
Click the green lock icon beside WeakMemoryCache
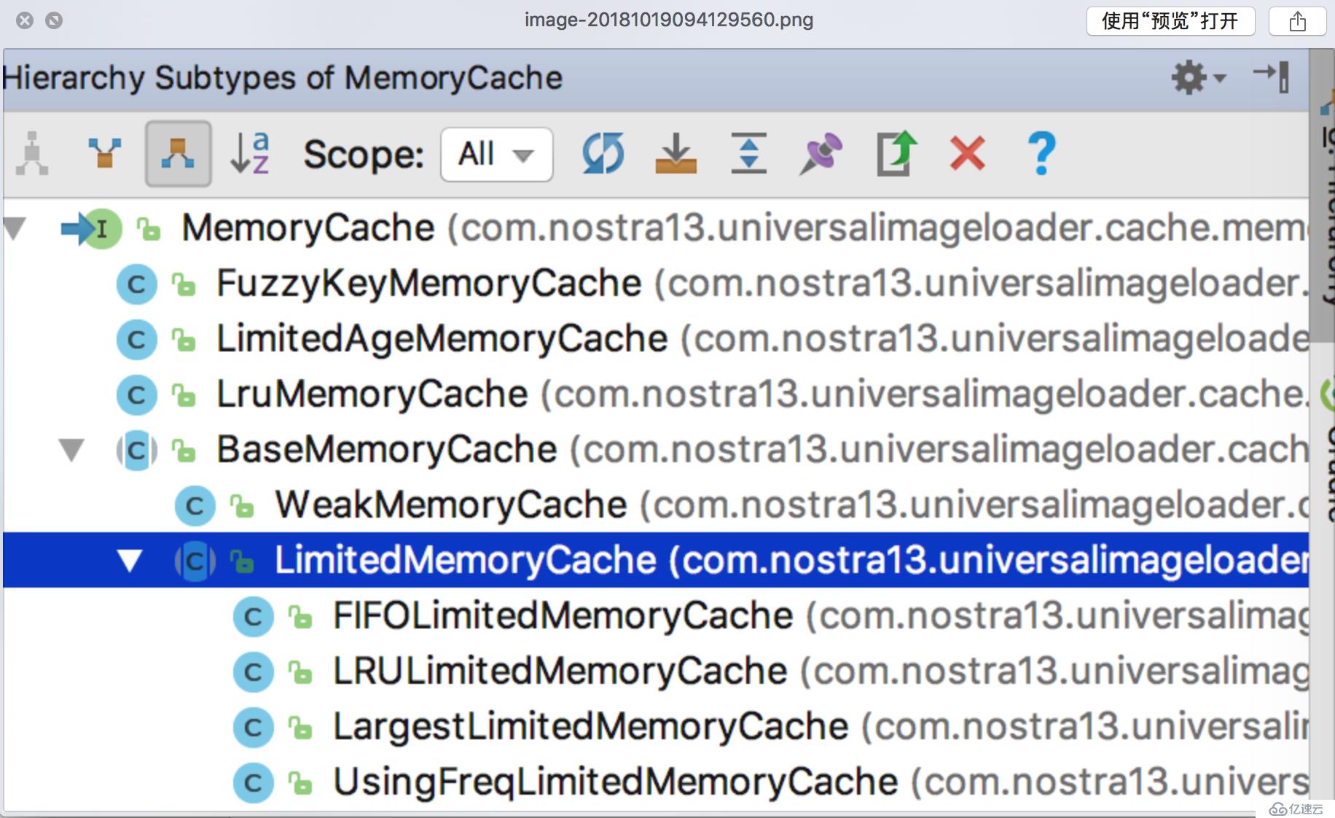tap(242, 506)
